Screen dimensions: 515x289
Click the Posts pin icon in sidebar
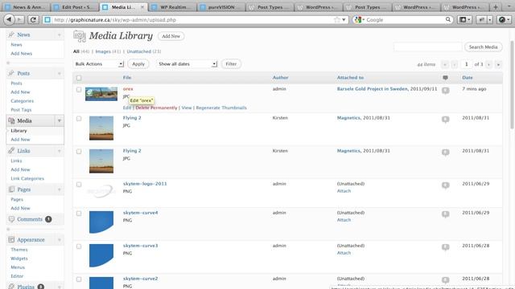coord(11,73)
